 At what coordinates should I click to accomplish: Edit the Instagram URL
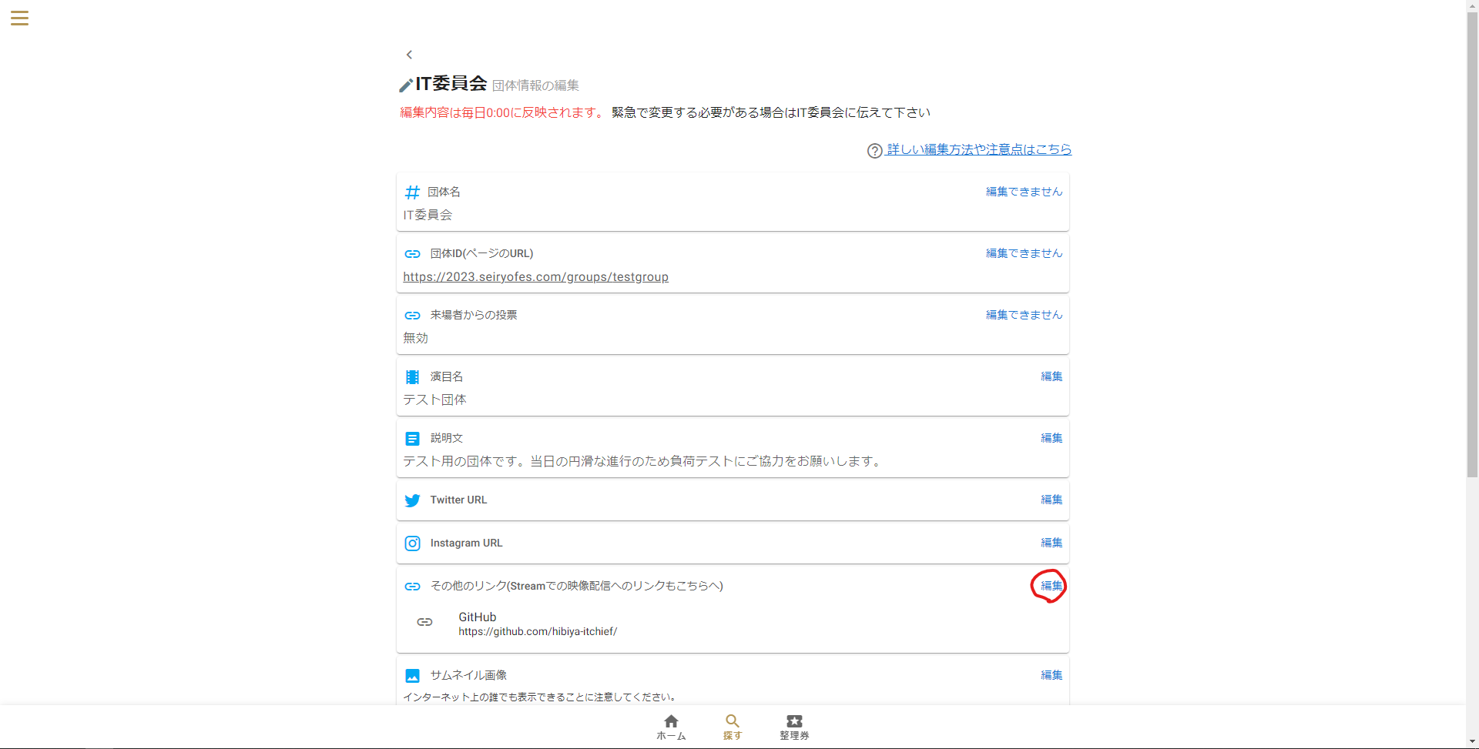pos(1051,543)
